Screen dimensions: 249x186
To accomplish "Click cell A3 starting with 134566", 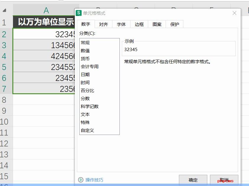I will [x=44, y=45].
